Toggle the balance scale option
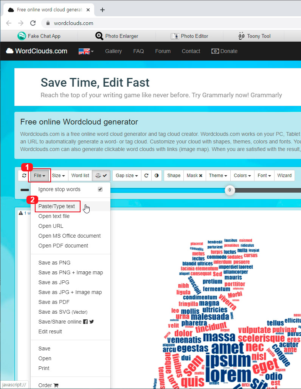Image resolution: width=301 pixels, height=389 pixels. pos(101,176)
